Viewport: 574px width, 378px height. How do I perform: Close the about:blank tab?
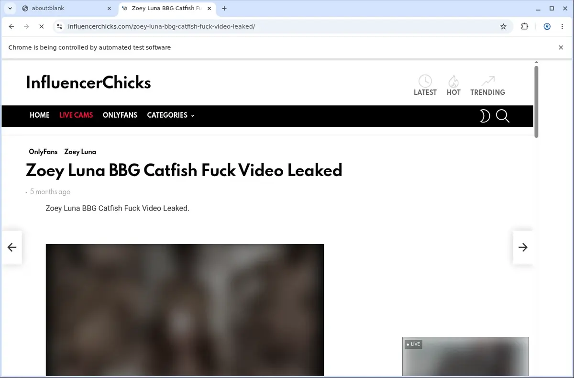coord(109,8)
